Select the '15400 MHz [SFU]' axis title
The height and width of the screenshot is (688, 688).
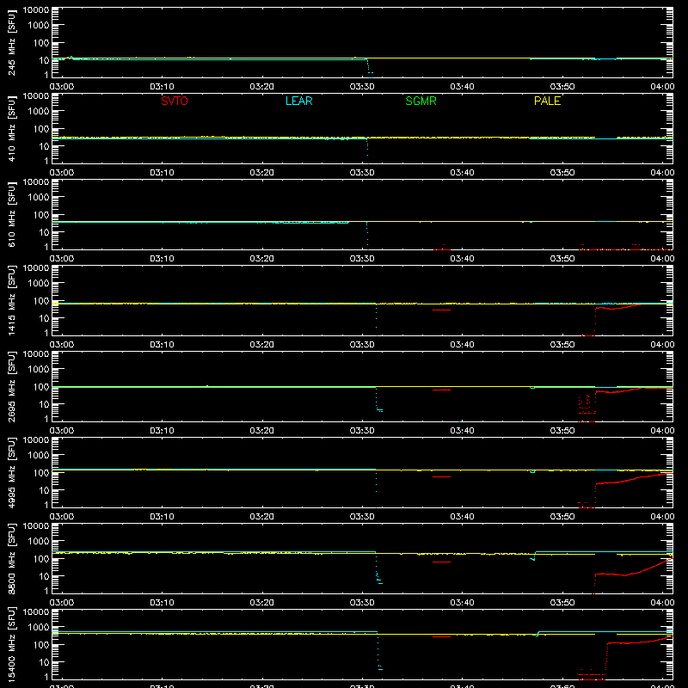coord(11,645)
